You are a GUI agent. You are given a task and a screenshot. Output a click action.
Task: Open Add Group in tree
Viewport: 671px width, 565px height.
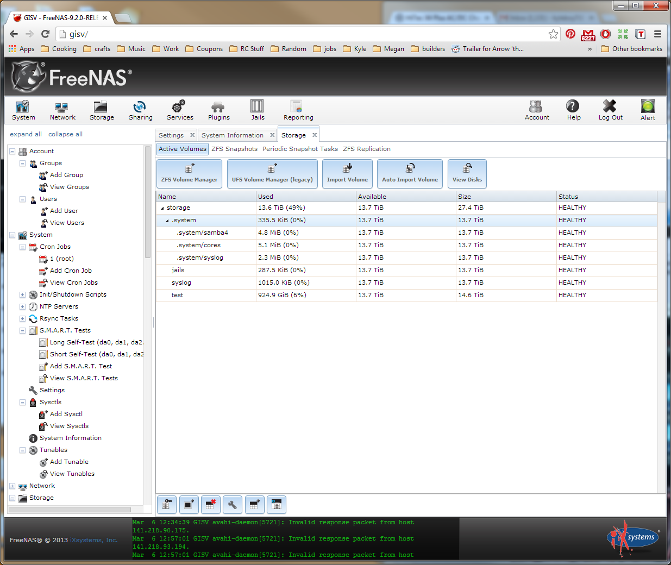[x=66, y=175]
